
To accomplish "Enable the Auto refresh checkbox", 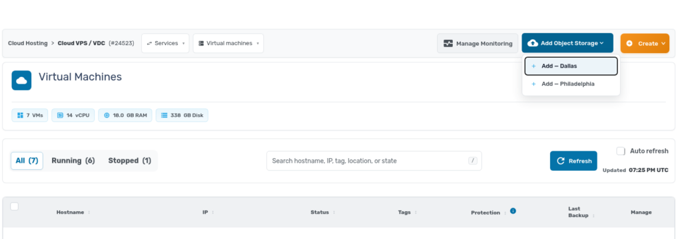I will [621, 151].
